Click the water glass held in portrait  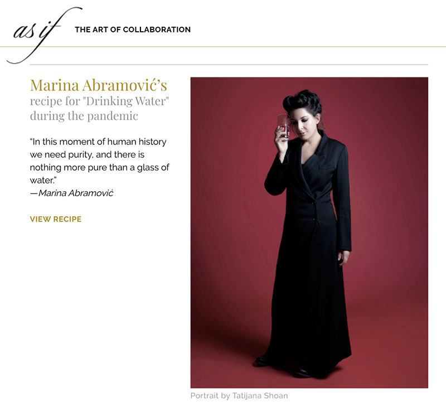(284, 127)
